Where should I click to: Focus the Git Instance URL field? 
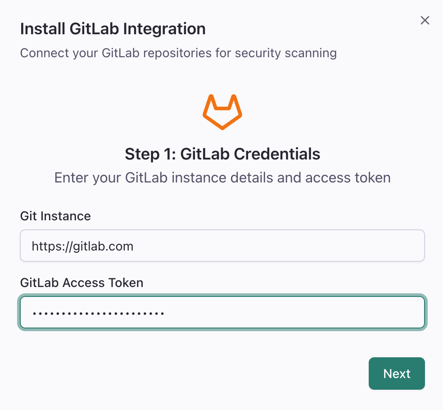tap(222, 246)
